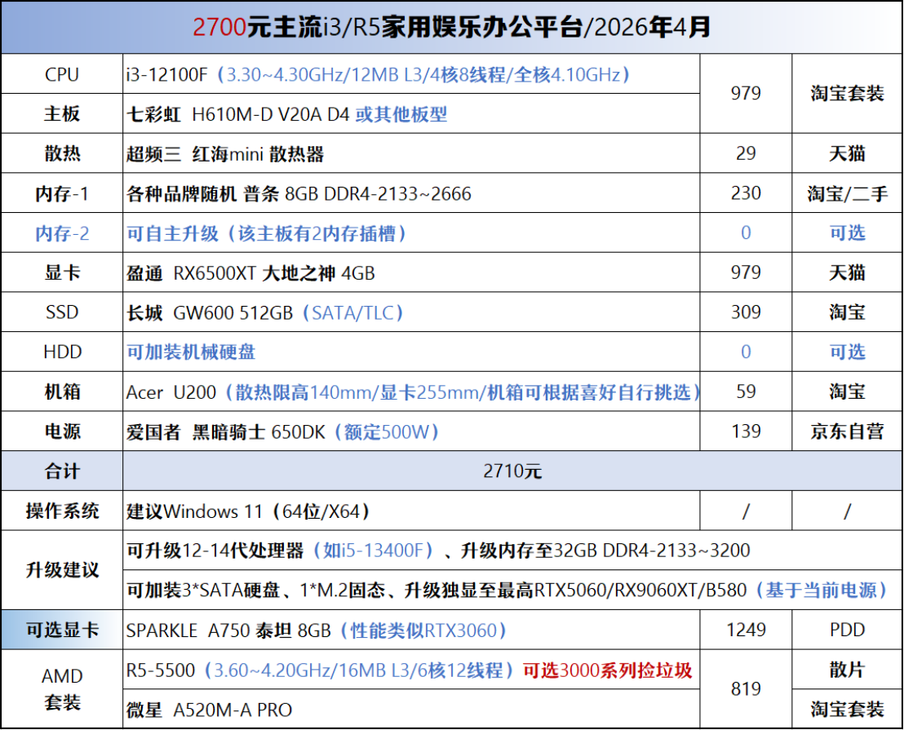Click the i3-12100F processor description cell
The image size is (904, 730).
point(411,74)
